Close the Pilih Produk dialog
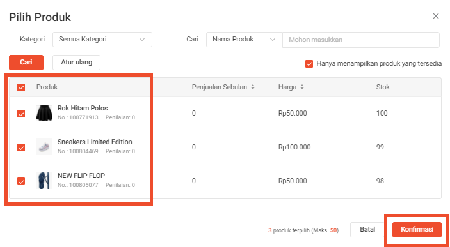450x247 pixels. [436, 17]
